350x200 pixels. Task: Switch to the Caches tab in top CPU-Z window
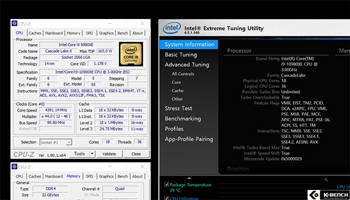[x=35, y=33]
